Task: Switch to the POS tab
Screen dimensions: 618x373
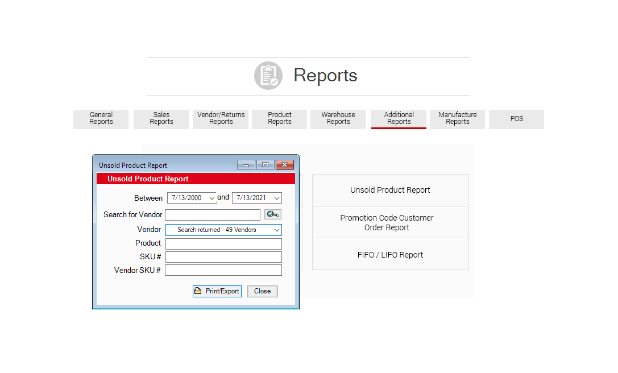Action: click(x=516, y=119)
